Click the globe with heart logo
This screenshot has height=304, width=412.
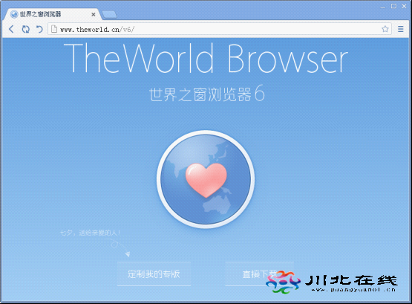tap(206, 179)
